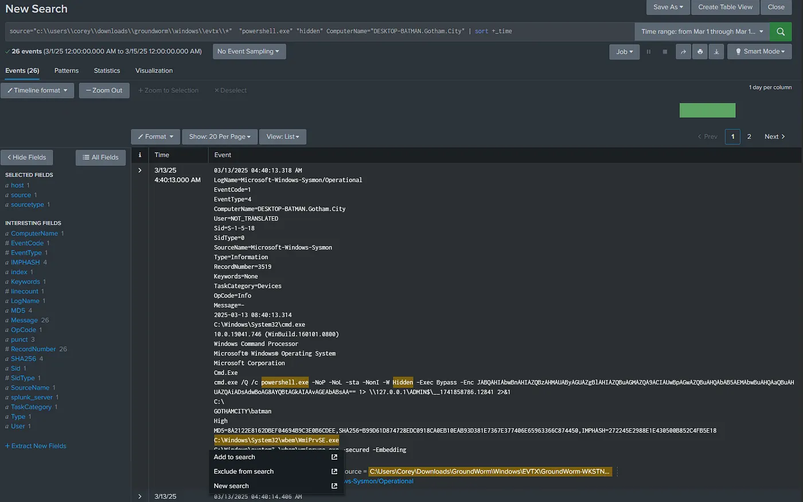Select Exclude from search menu entry

pyautogui.click(x=244, y=472)
